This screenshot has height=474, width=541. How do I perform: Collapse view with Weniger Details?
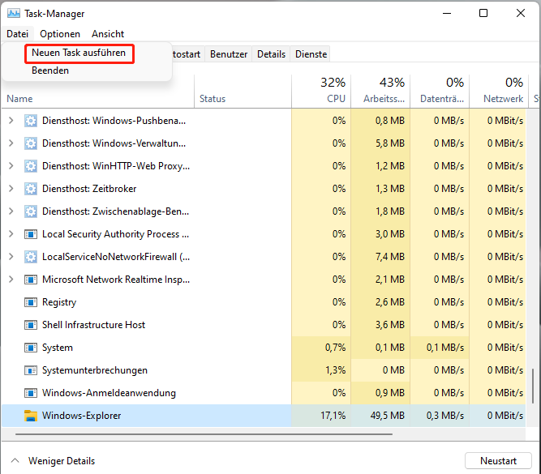[54, 461]
